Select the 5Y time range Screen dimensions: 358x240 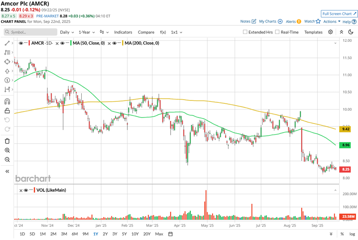point(124,234)
